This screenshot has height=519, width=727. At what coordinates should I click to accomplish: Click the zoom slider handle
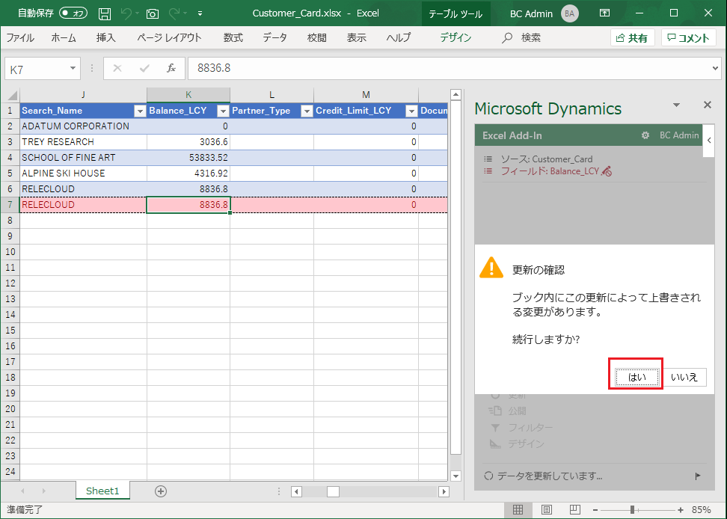click(x=632, y=510)
